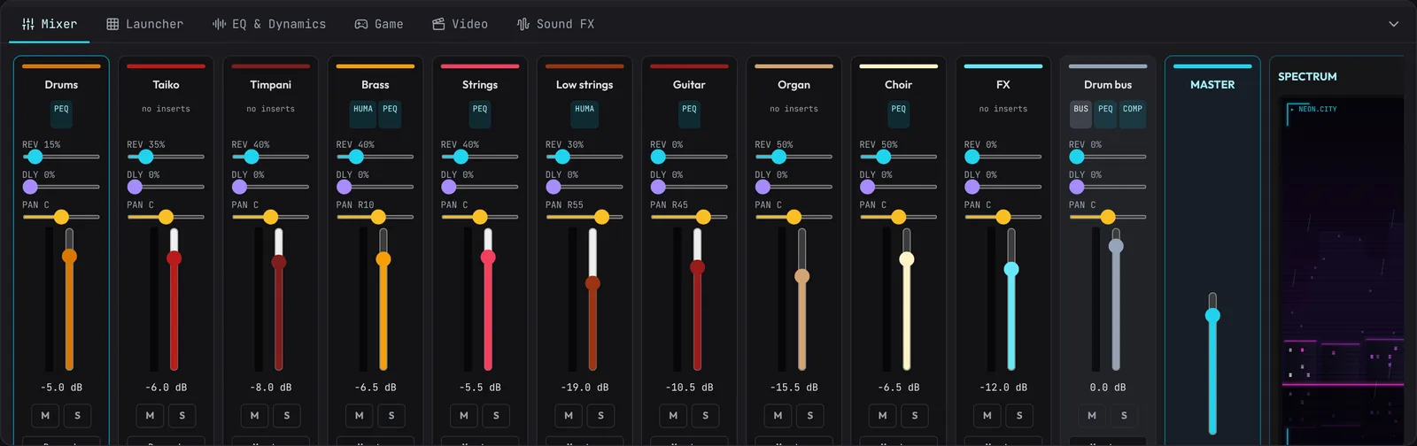This screenshot has width=1417, height=446.
Task: Solo the Strings channel
Action: 496,415
